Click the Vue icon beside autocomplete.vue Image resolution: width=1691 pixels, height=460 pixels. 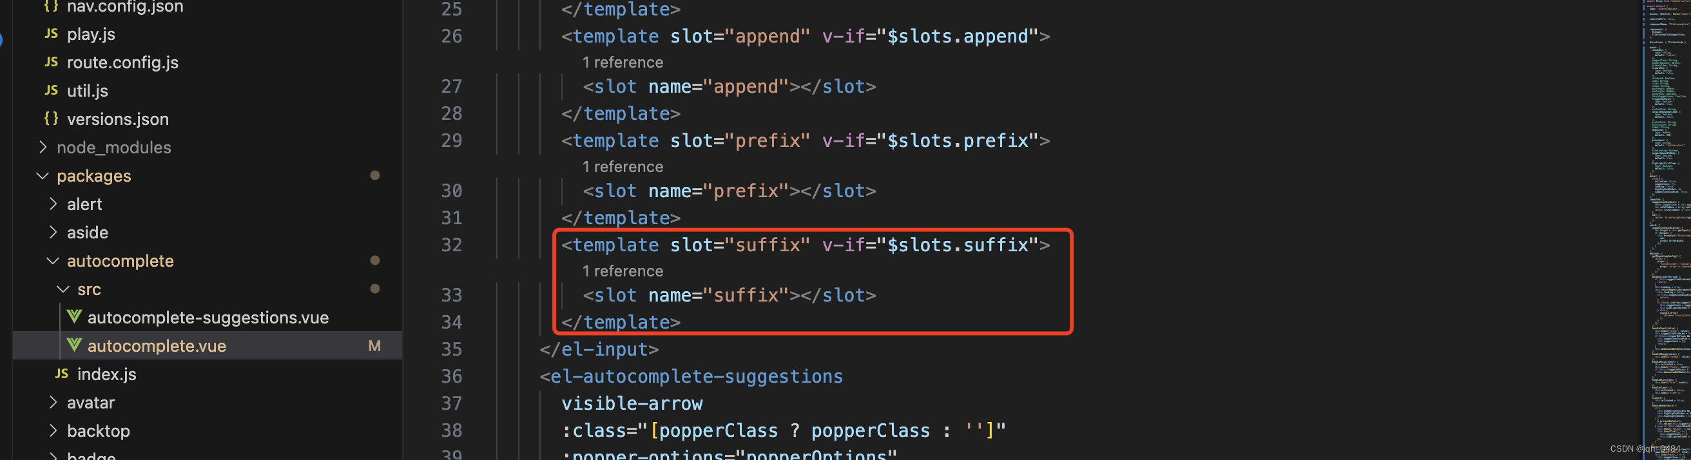click(x=74, y=346)
